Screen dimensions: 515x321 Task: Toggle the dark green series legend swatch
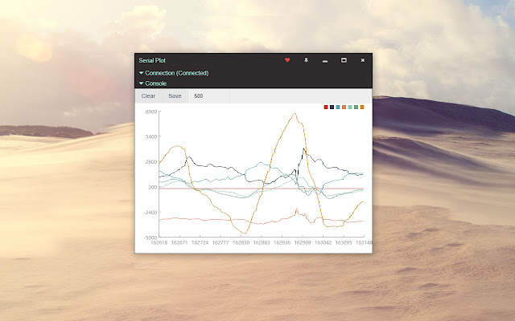click(x=356, y=107)
